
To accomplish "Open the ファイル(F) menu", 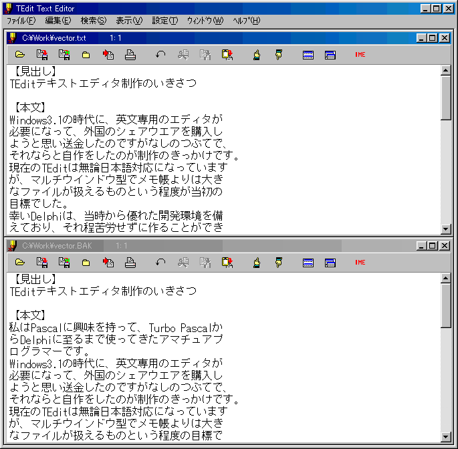I will point(21,21).
